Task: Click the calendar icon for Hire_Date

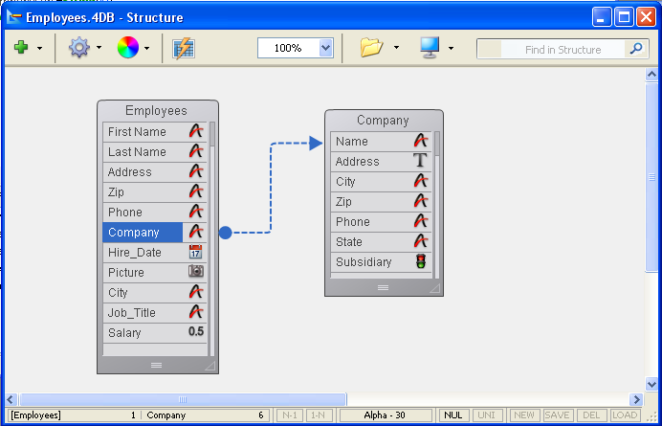Action: point(196,253)
